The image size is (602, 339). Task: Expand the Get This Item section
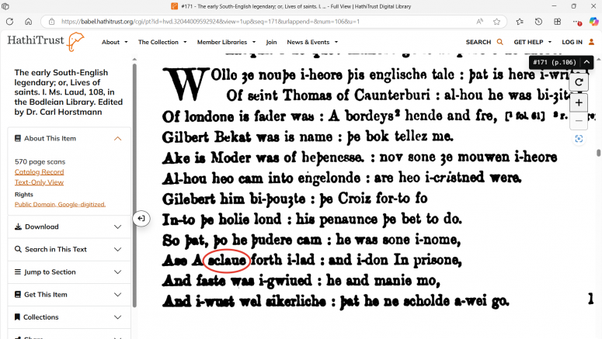118,295
